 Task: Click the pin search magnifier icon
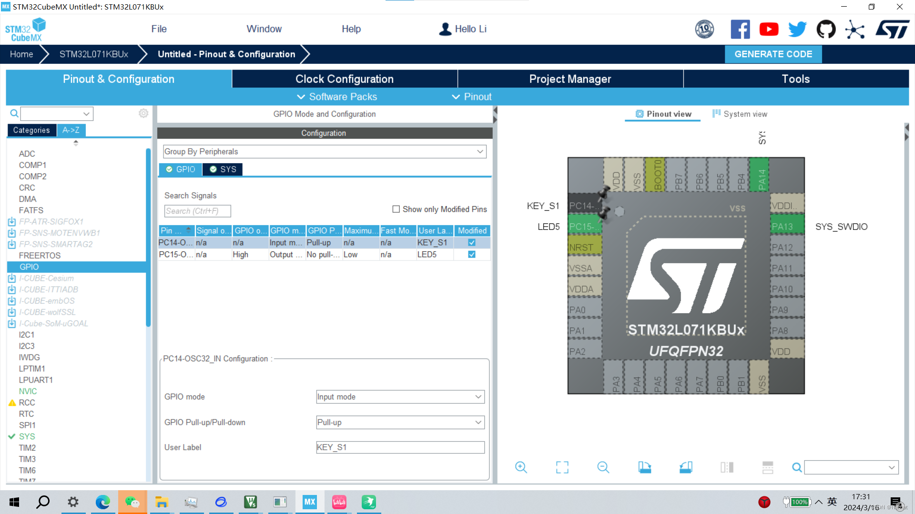tap(797, 467)
